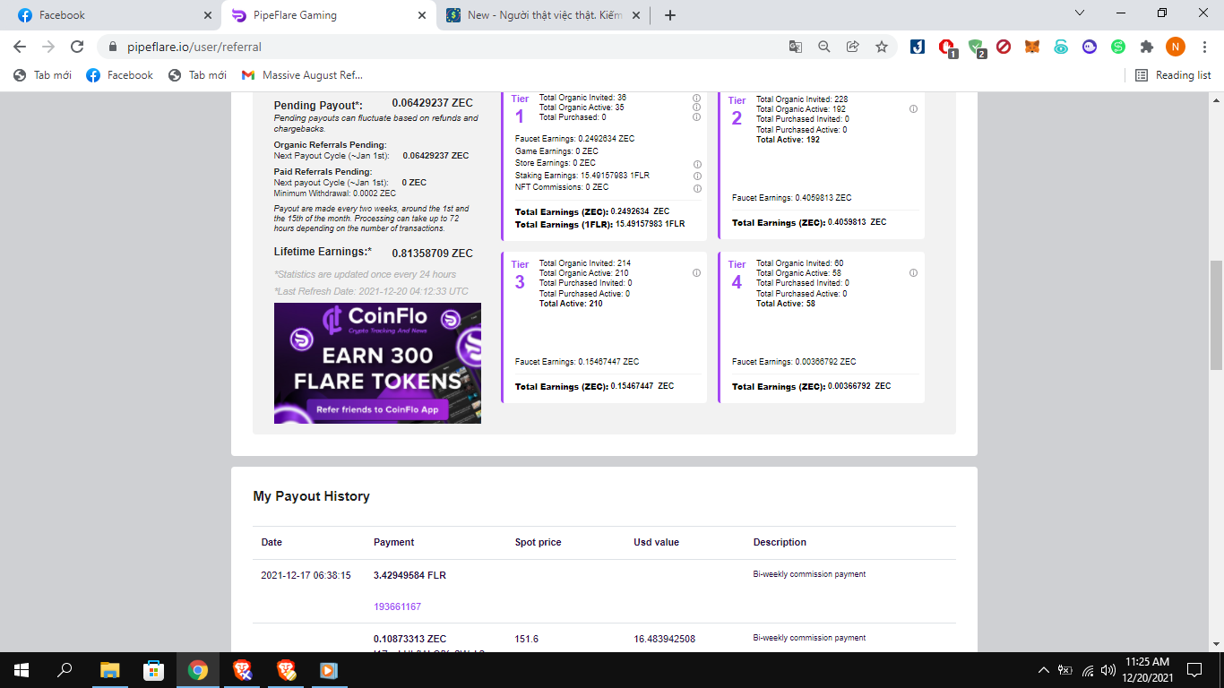Image resolution: width=1224 pixels, height=688 pixels.
Task: Click the 'Spot price' column header
Action: point(539,542)
